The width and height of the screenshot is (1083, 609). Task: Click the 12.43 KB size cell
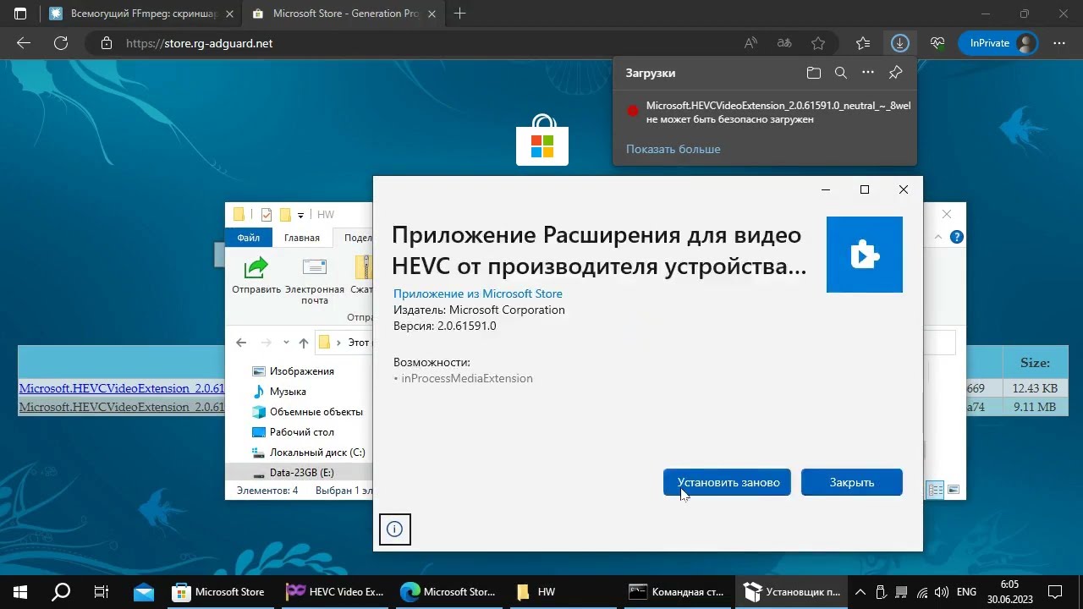tap(1035, 388)
